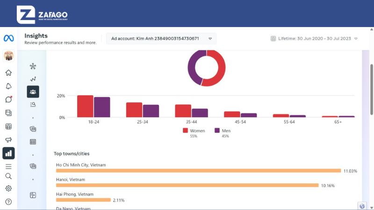Click the Women red legend swatch
Screen dimensions: 374x210
click(185, 131)
